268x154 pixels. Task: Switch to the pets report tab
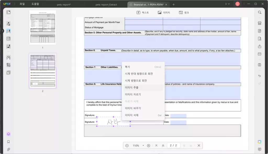click(64, 5)
